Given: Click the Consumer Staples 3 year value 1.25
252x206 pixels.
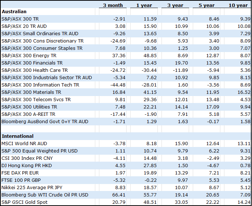Looking at the screenshot, I should (183, 48).
